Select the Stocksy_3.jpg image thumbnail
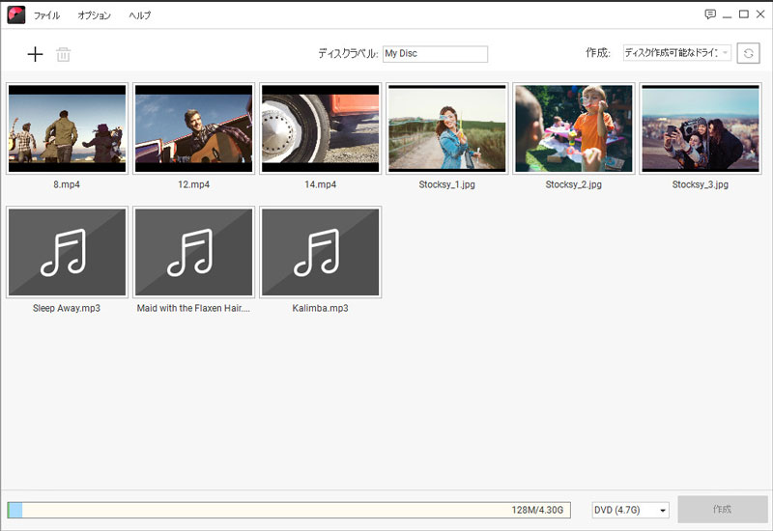This screenshot has width=773, height=531. [x=701, y=128]
